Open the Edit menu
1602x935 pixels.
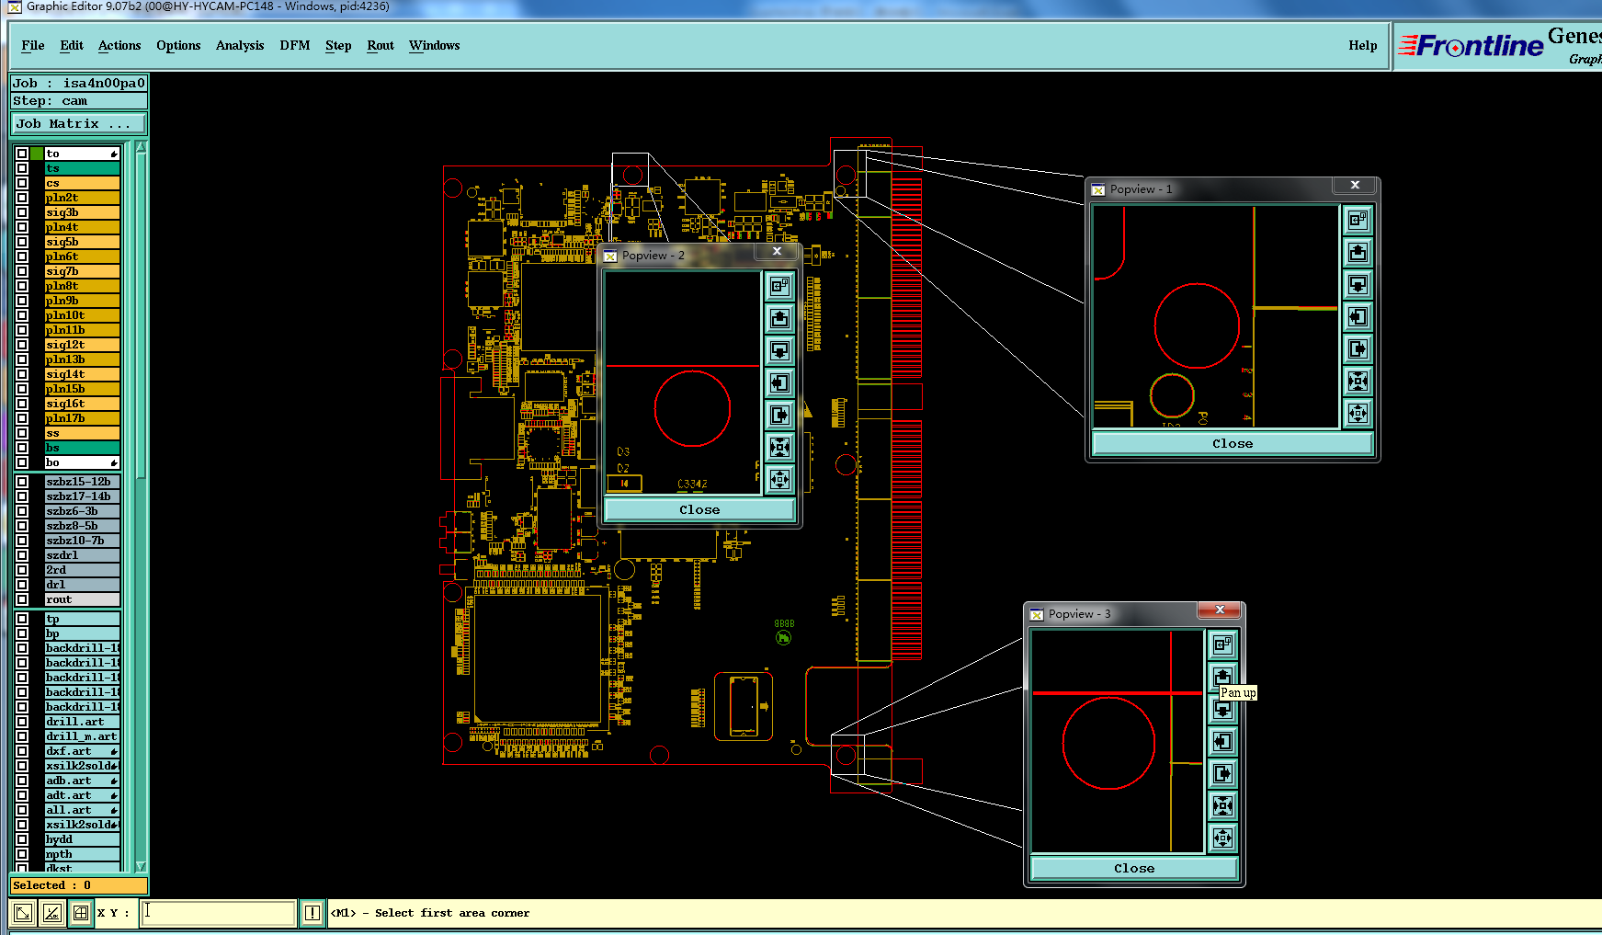pos(72,45)
